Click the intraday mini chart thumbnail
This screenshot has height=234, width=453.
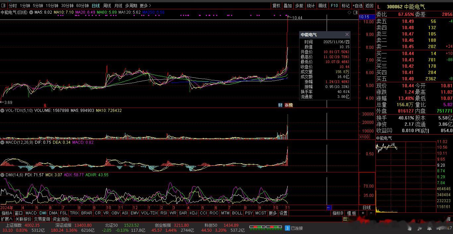406,177
